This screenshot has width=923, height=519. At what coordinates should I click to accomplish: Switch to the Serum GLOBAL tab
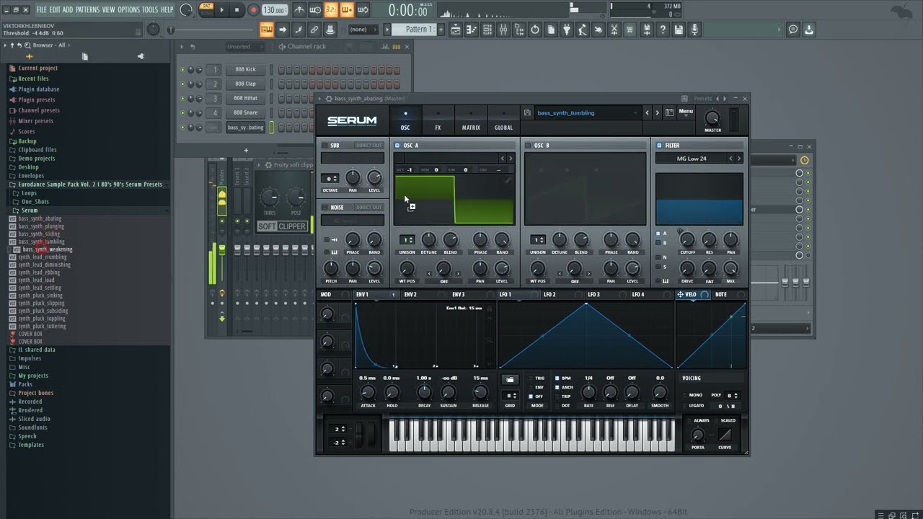(503, 120)
